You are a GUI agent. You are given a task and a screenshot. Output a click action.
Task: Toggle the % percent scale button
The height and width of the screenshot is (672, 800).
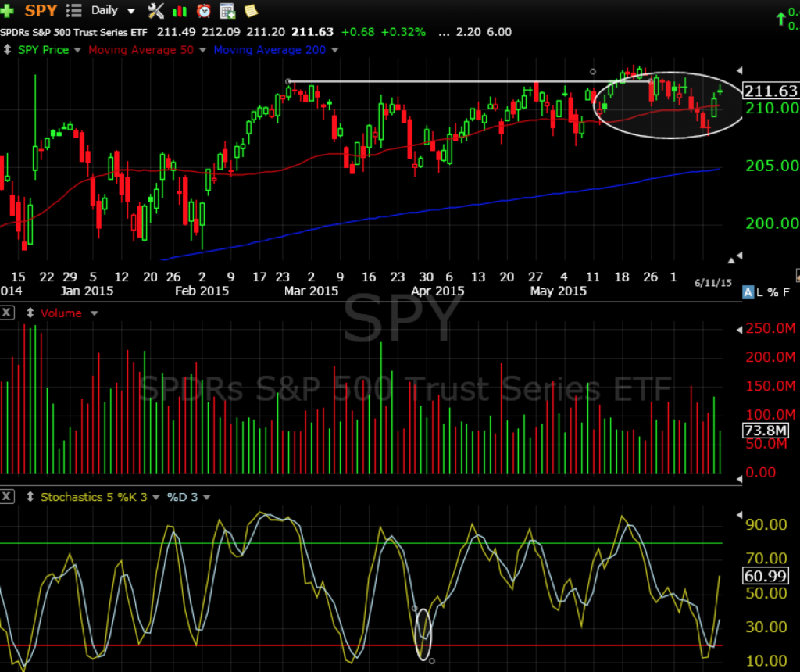pyautogui.click(x=773, y=292)
